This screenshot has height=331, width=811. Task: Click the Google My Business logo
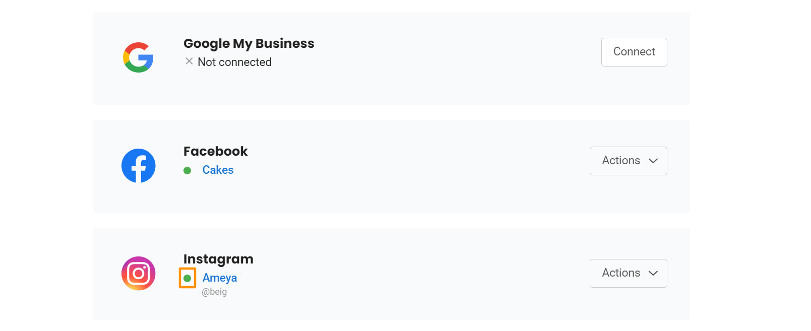click(x=138, y=57)
